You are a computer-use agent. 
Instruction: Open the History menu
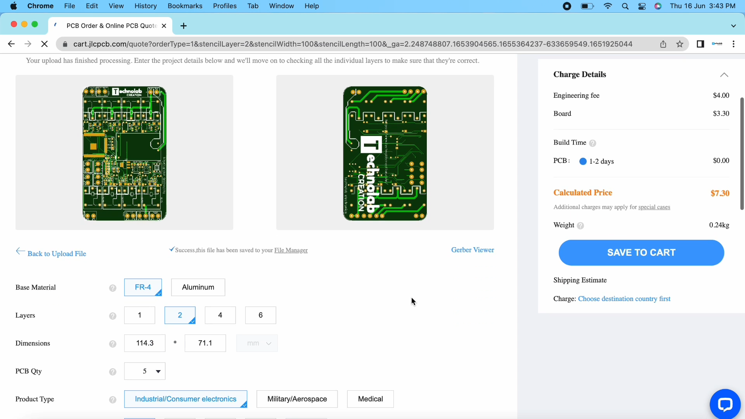(146, 6)
